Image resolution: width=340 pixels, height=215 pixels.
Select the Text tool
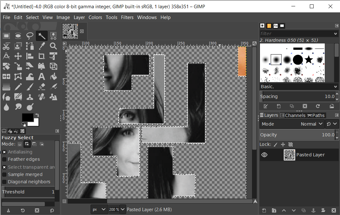coord(42,76)
